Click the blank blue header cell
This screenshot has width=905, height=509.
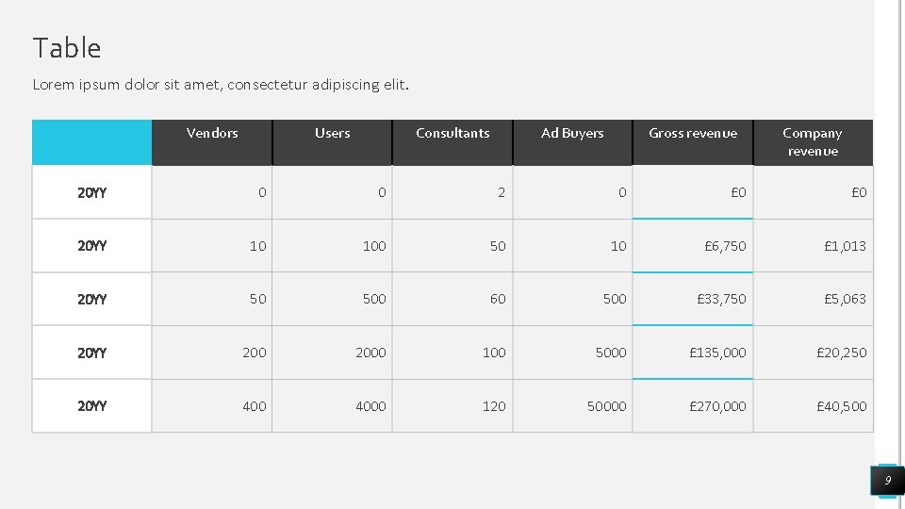[x=91, y=142]
